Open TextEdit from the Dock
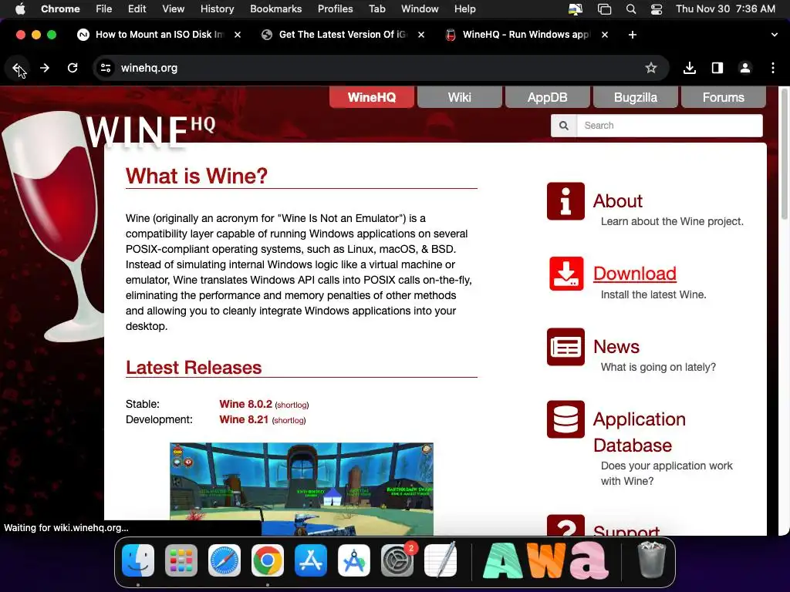 (441, 560)
